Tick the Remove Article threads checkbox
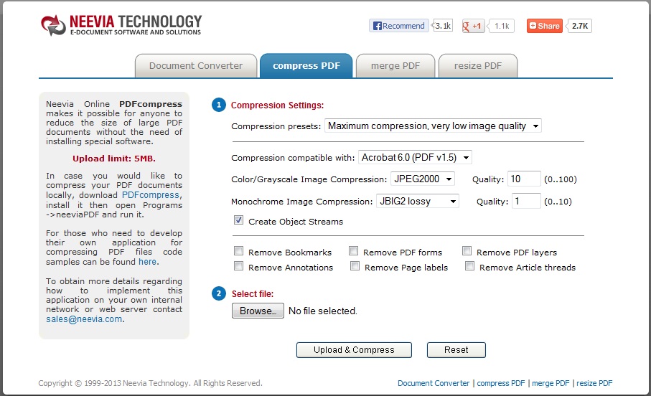 click(469, 265)
